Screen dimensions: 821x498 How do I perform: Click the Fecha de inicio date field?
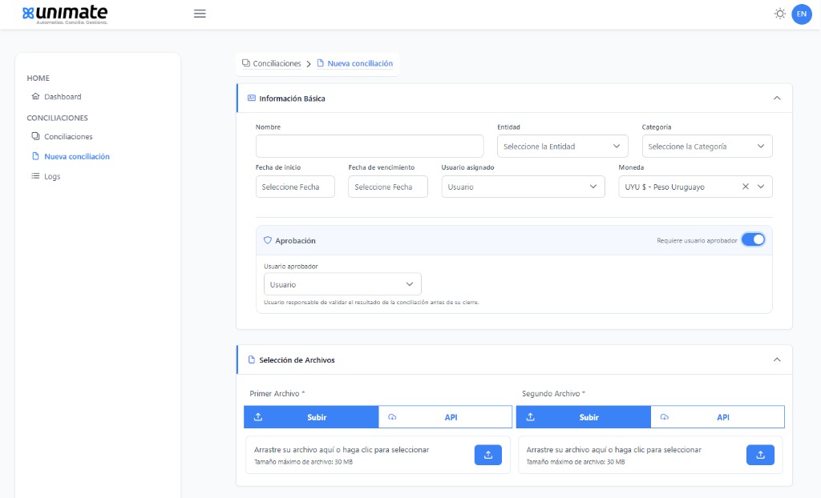(x=295, y=187)
